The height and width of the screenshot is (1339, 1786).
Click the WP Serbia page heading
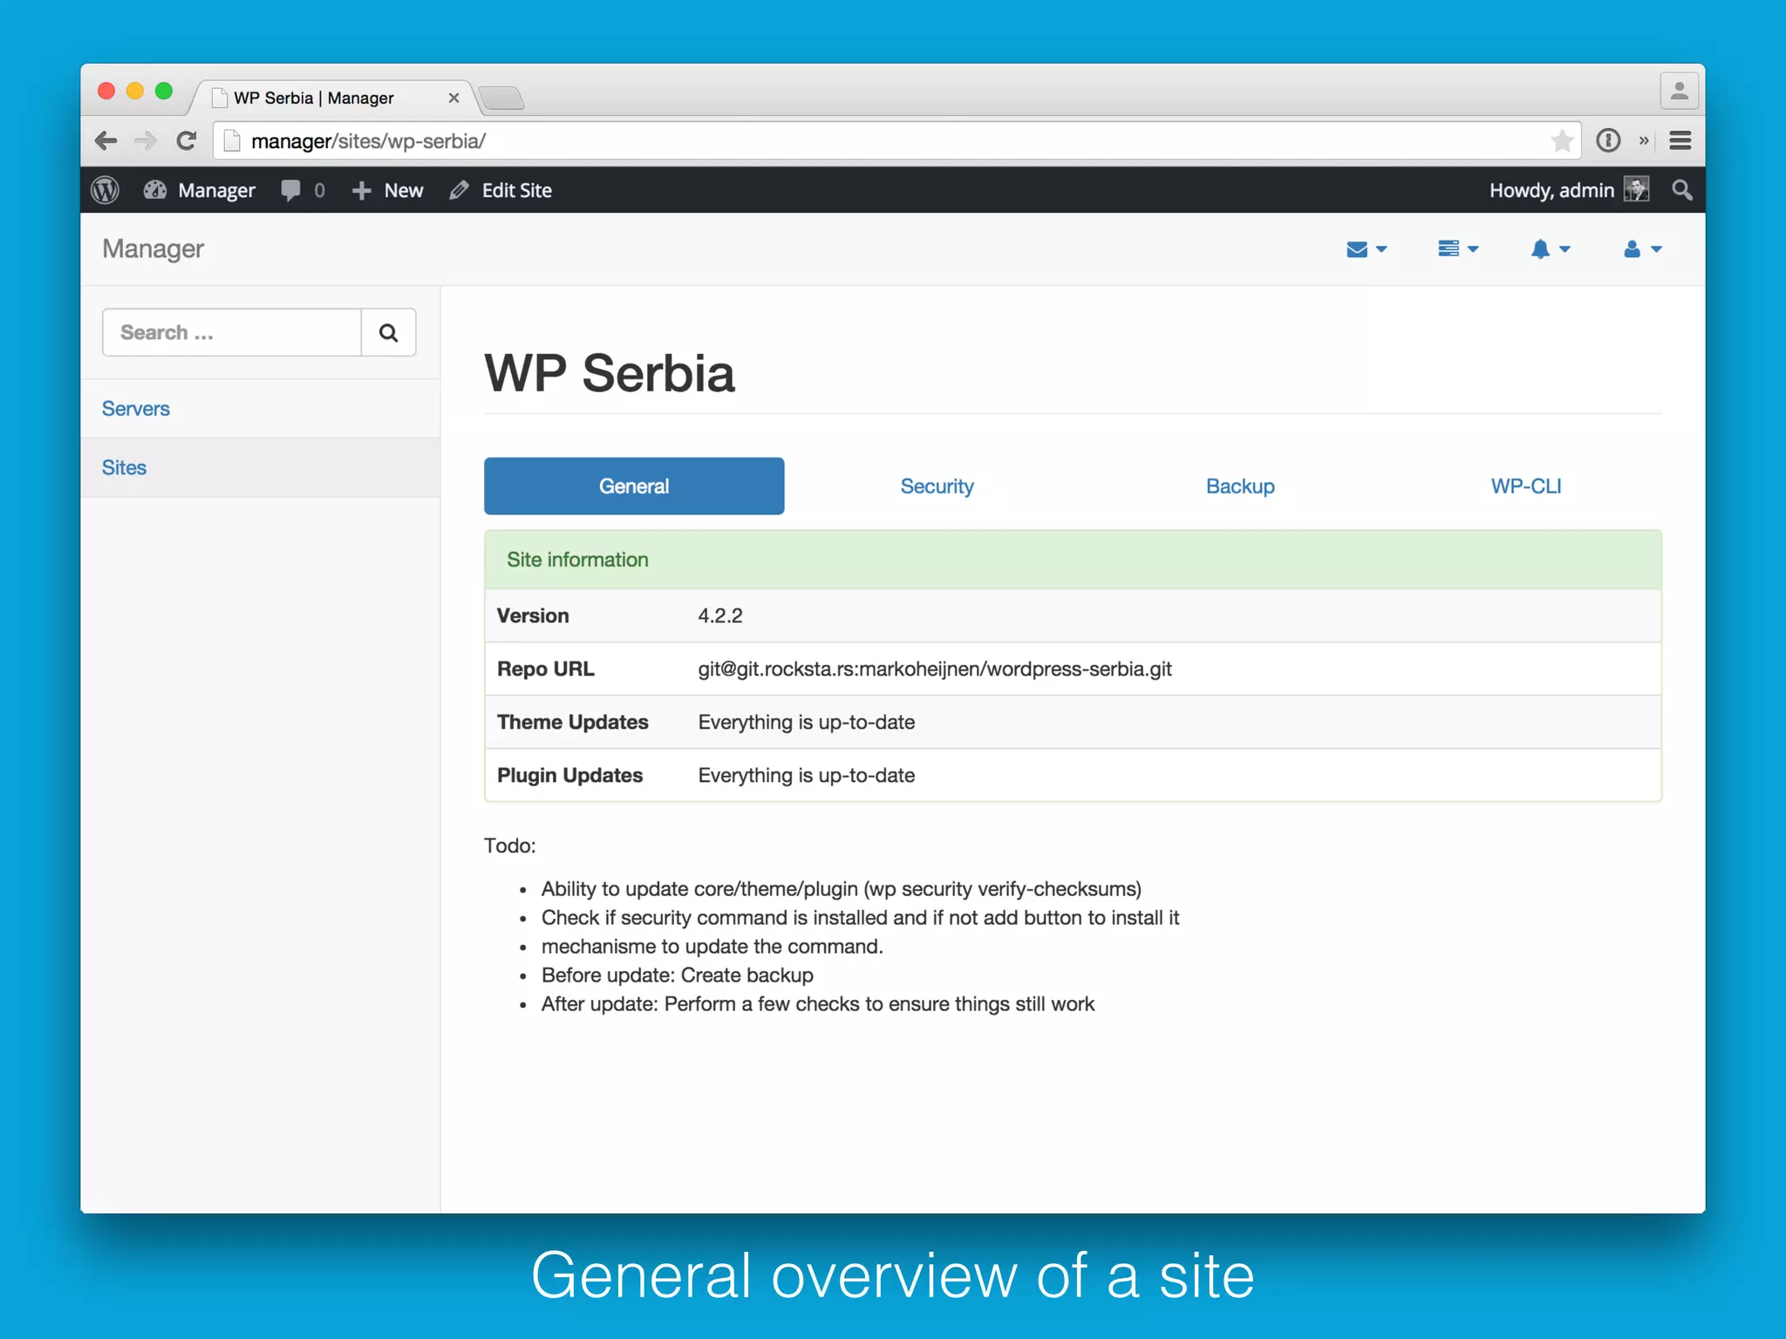(x=610, y=373)
